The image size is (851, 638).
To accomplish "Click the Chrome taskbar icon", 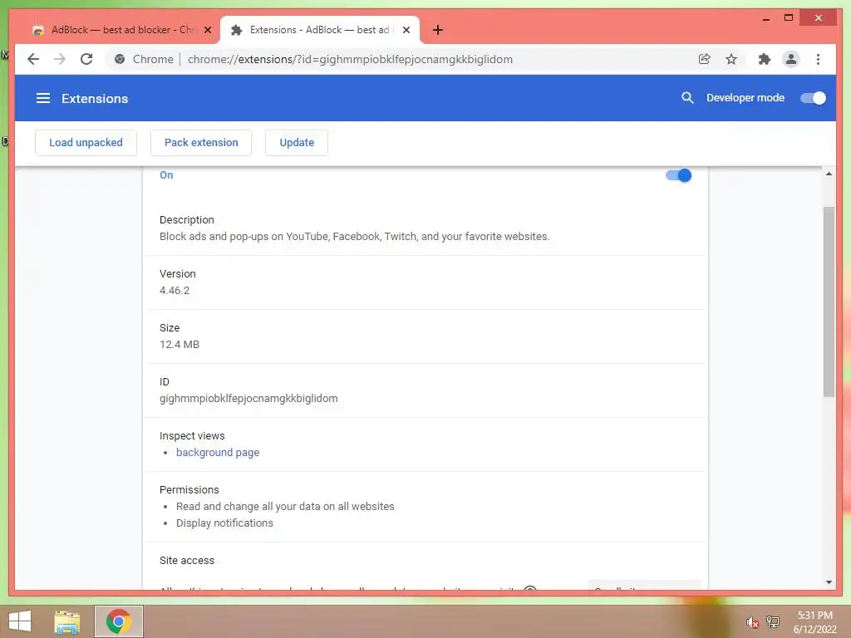I will pos(119,621).
